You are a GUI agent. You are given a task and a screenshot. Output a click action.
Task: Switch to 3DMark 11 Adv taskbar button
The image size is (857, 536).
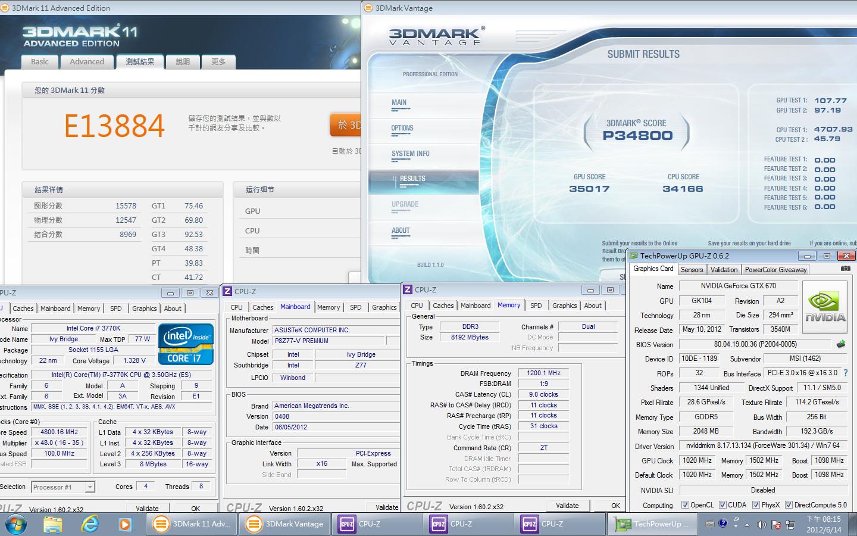coord(192,524)
